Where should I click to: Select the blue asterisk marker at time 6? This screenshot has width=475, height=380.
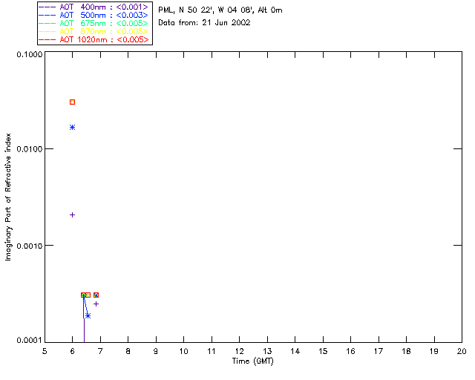click(x=73, y=127)
